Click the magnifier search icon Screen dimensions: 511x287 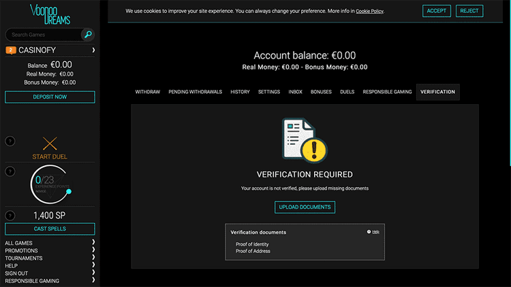pyautogui.click(x=88, y=35)
